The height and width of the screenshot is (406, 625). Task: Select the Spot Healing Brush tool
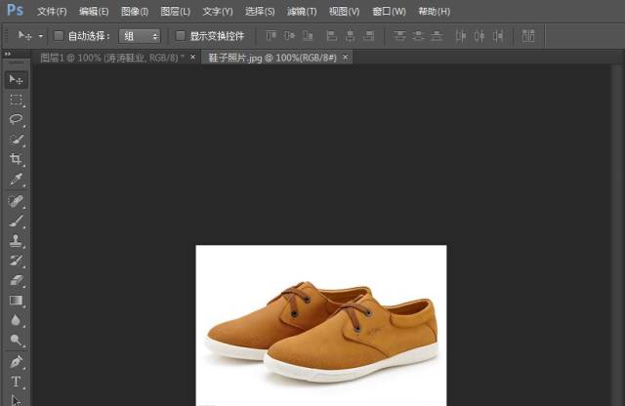tap(16, 201)
